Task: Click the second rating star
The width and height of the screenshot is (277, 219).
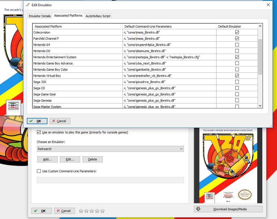Action: 86,211
